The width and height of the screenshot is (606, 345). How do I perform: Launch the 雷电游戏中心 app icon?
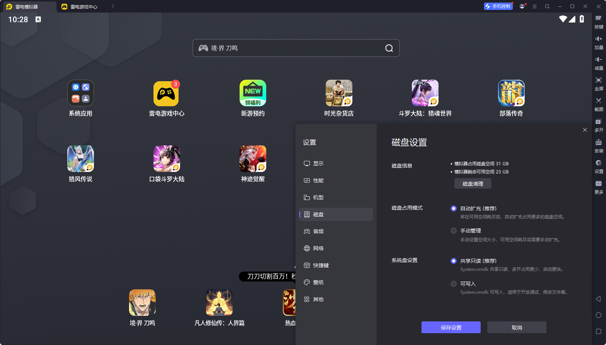click(x=166, y=93)
